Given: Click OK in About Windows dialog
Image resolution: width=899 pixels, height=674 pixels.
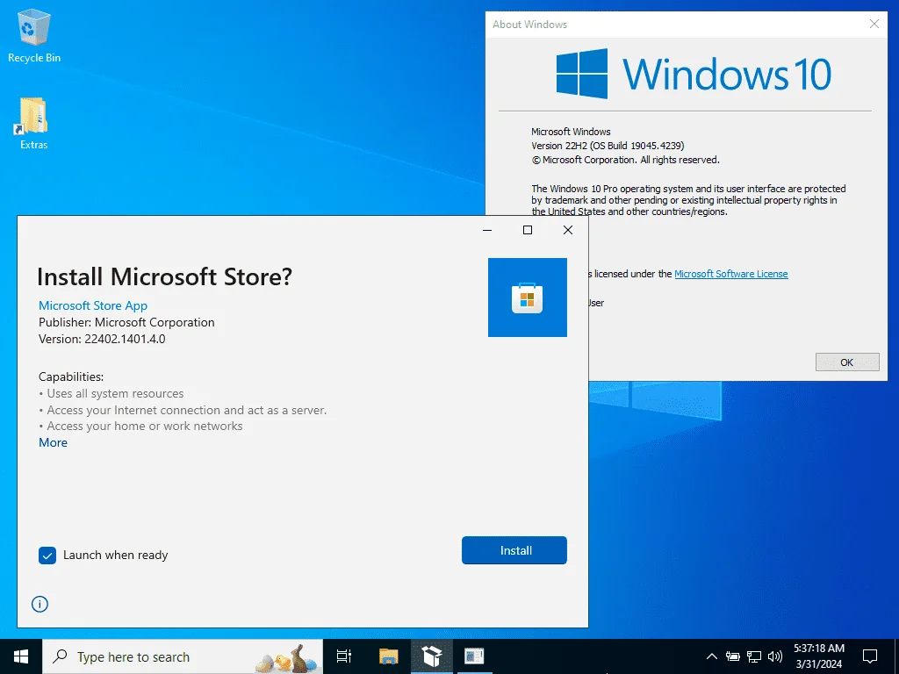Looking at the screenshot, I should click(x=847, y=362).
